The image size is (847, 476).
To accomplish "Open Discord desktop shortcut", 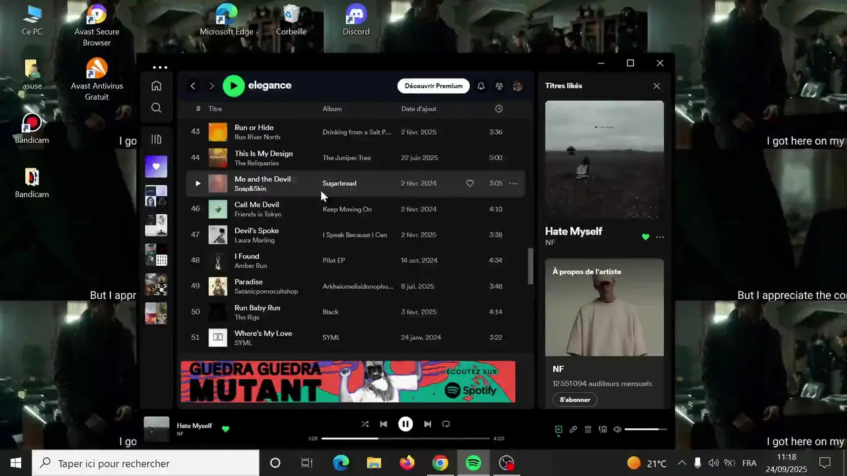I will (x=356, y=20).
